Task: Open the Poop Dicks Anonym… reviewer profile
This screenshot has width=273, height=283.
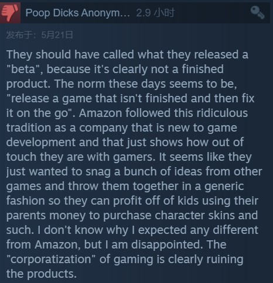Action: coord(77,13)
